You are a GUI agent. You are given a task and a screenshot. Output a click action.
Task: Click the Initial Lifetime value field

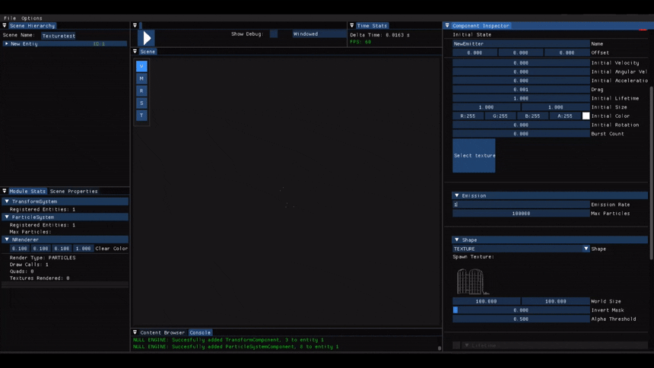[x=522, y=99]
